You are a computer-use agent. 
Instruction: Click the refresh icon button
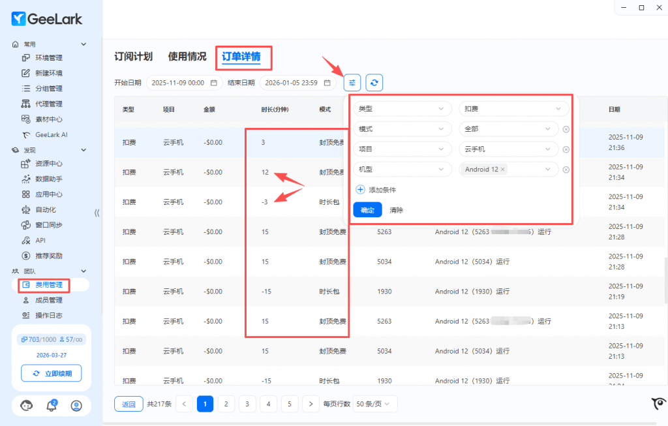[374, 83]
